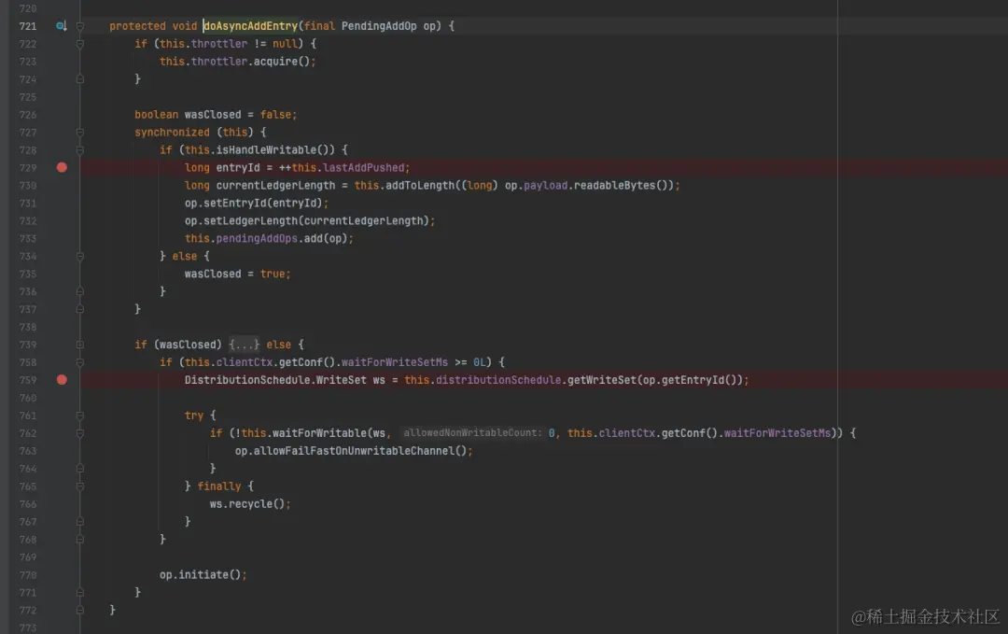Click line number 721 in the gutter

[28, 26]
